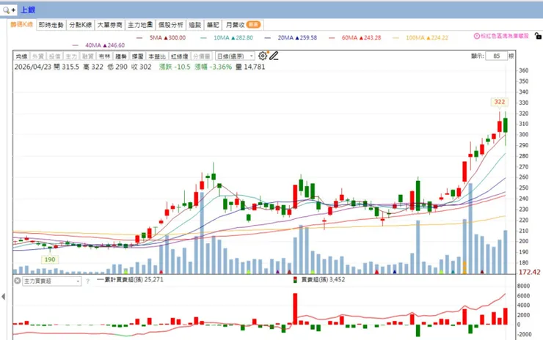Open the 大單券商 tab

click(x=110, y=25)
